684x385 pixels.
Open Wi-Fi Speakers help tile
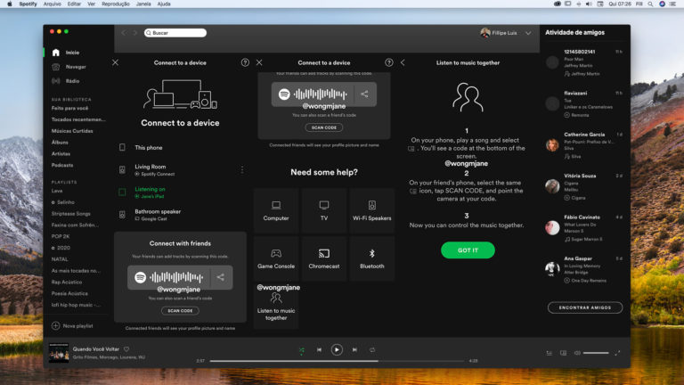click(x=372, y=211)
